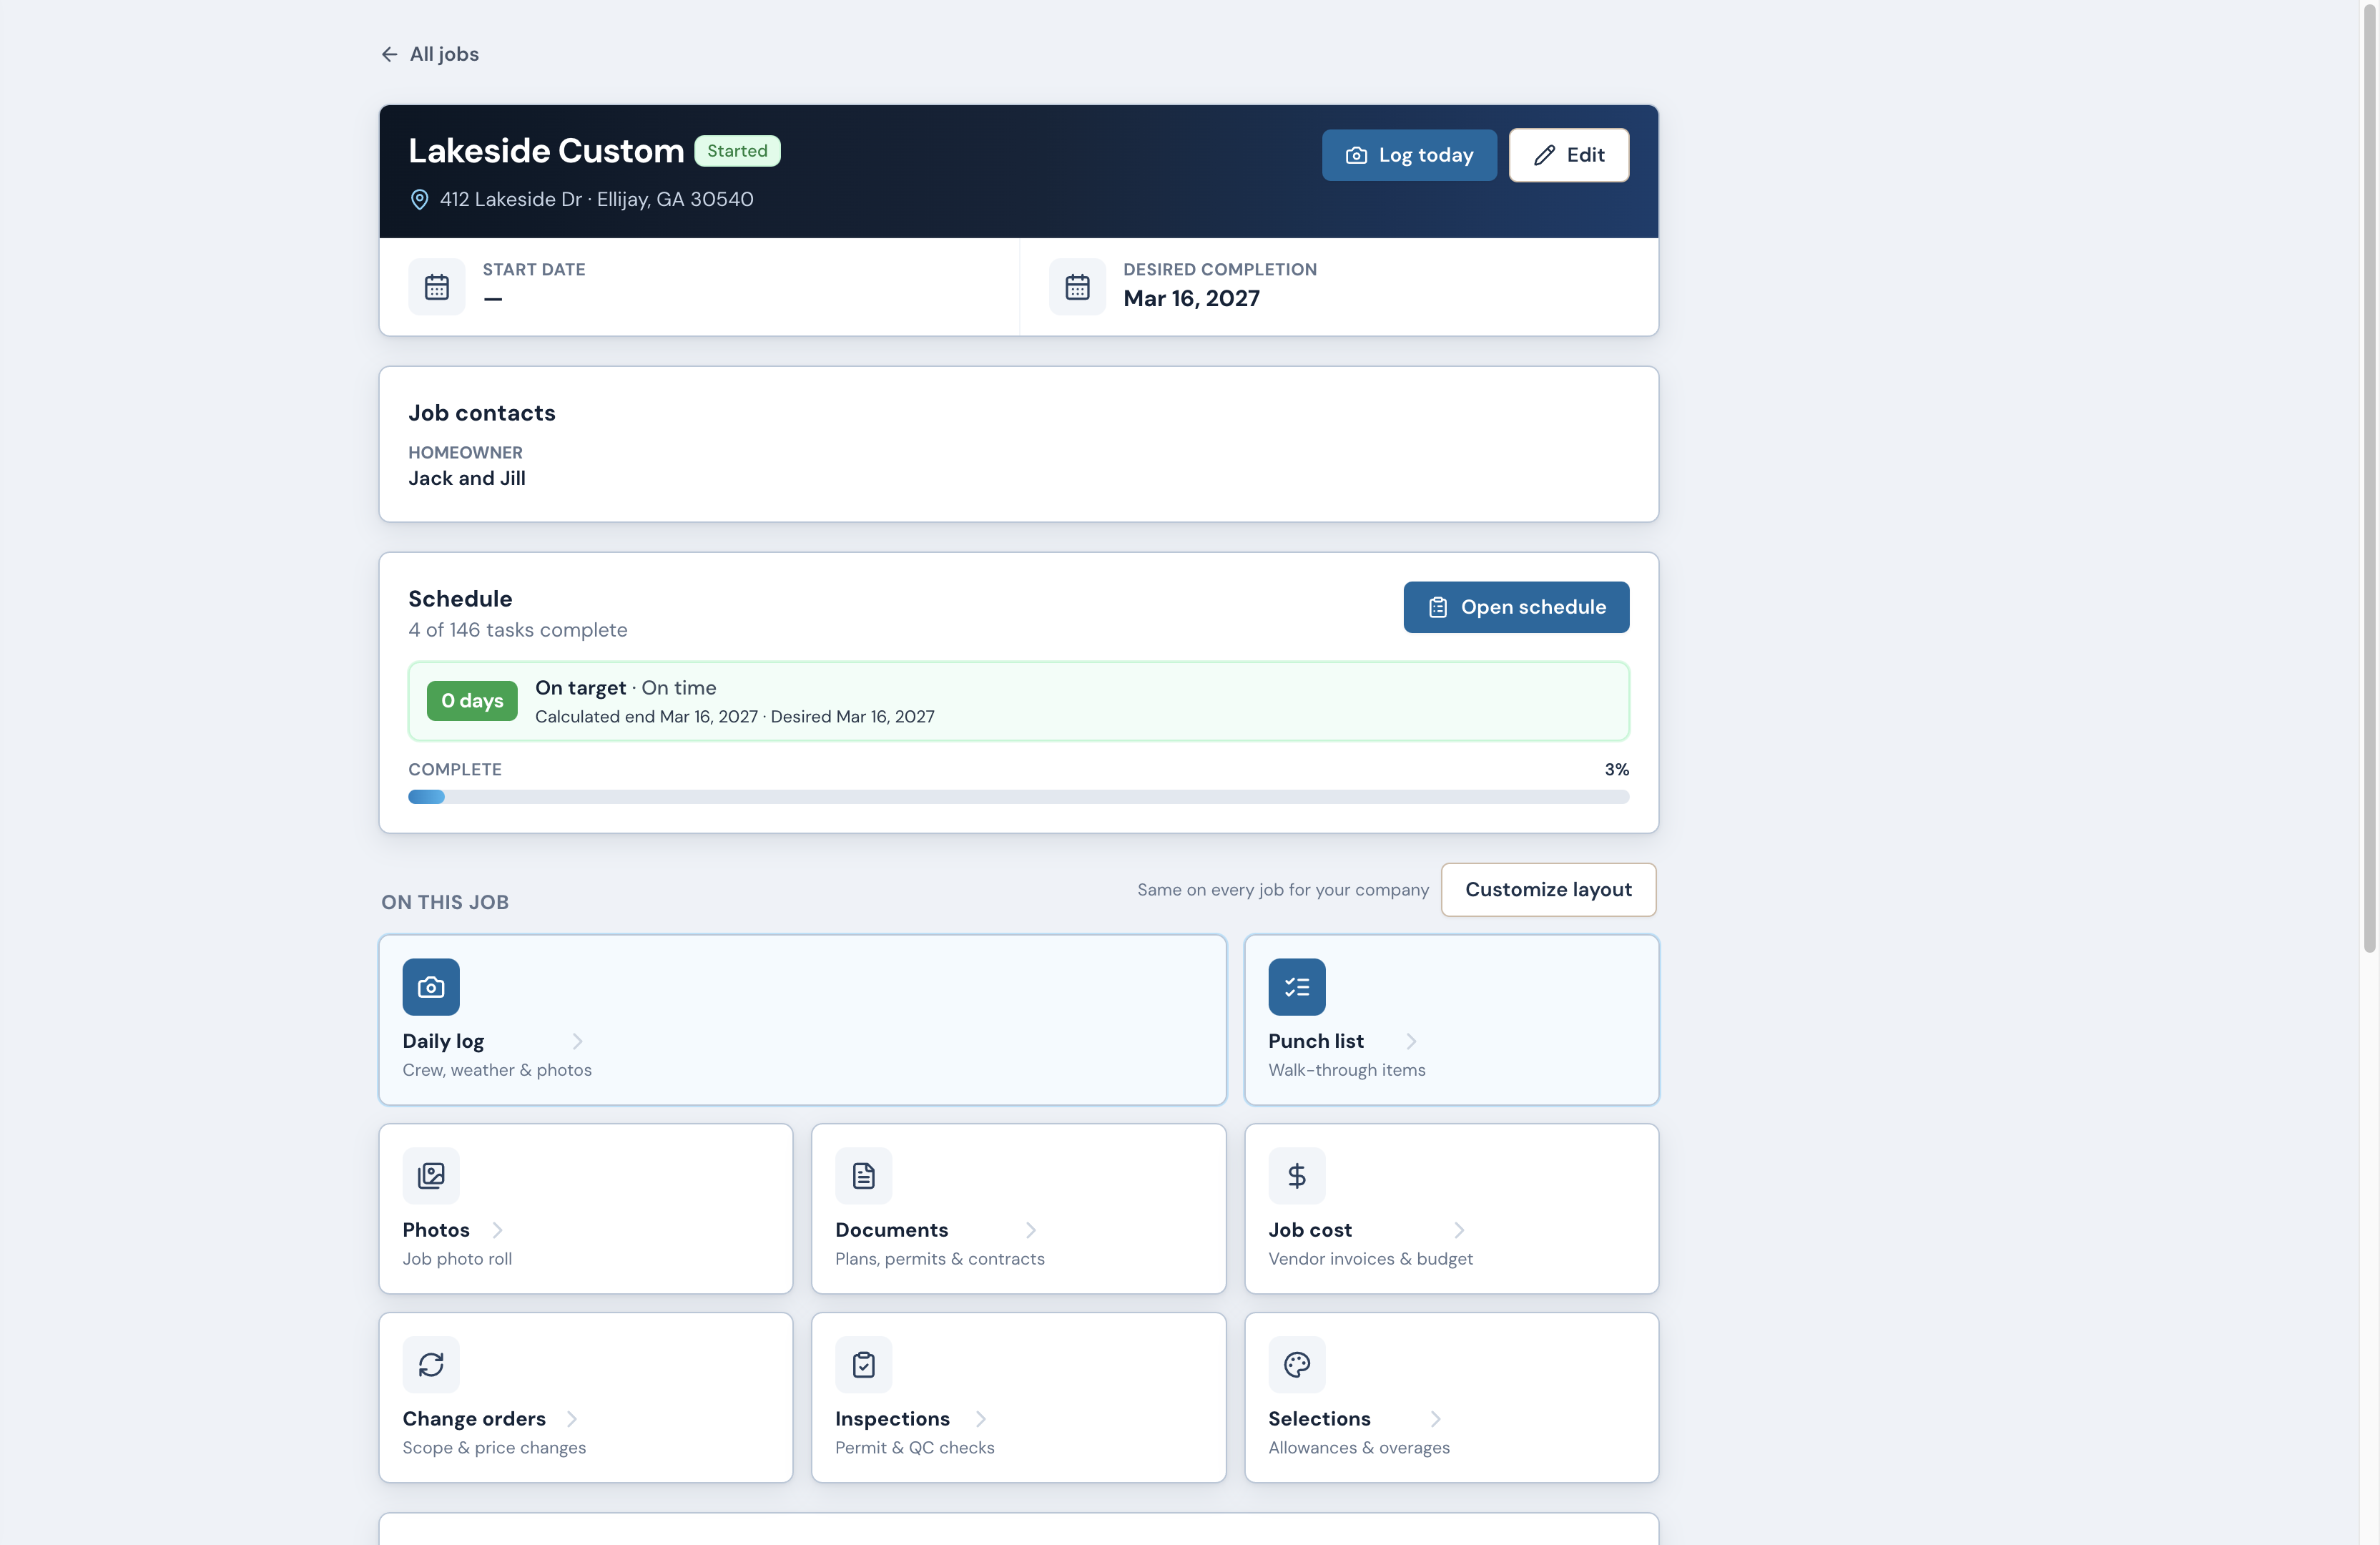Expand Selections with its chevron
This screenshot has width=2380, height=1545.
pyautogui.click(x=1435, y=1419)
